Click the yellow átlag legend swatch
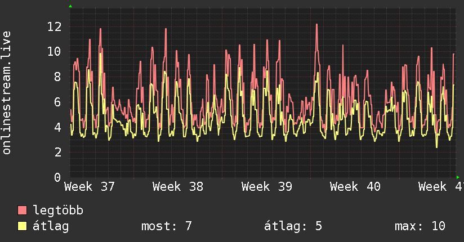This screenshot has height=242, width=464. point(22,226)
